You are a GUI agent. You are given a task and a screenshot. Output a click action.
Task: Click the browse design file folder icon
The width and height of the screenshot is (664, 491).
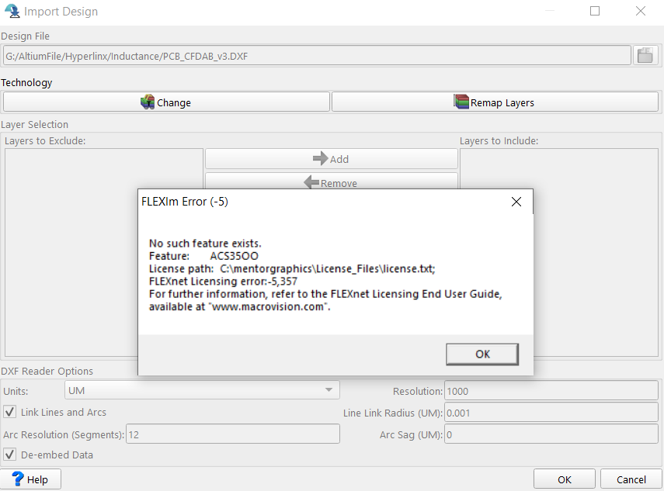[645, 56]
